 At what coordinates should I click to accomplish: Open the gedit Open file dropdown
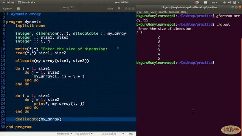pyautogui.click(x=8, y=8)
